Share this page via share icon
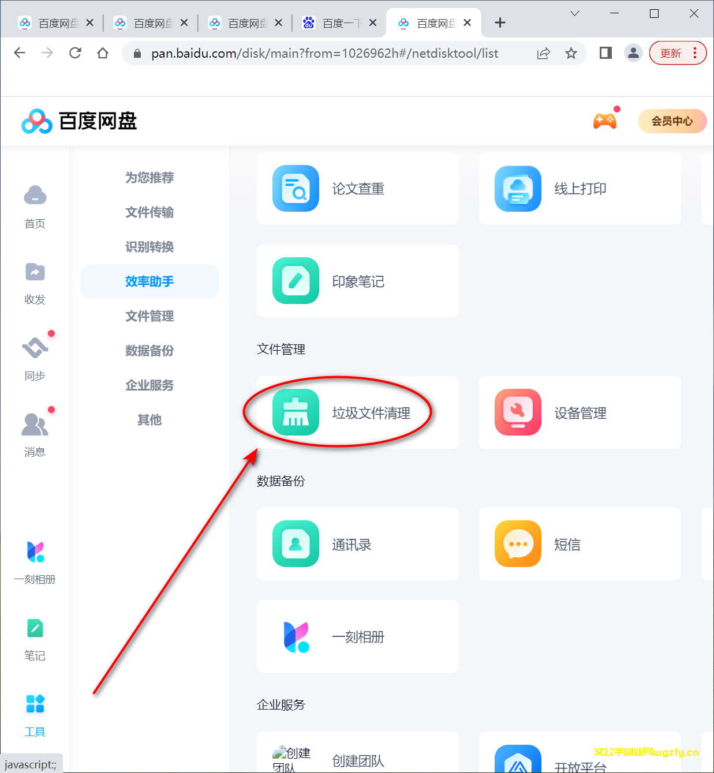The image size is (714, 773). point(543,53)
